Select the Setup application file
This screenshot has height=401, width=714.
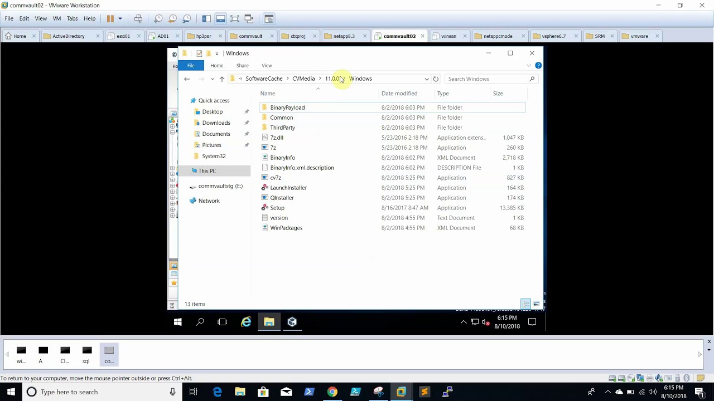pyautogui.click(x=277, y=208)
